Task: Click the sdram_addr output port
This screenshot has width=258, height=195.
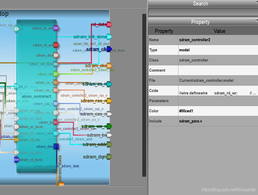Action: click(x=109, y=145)
